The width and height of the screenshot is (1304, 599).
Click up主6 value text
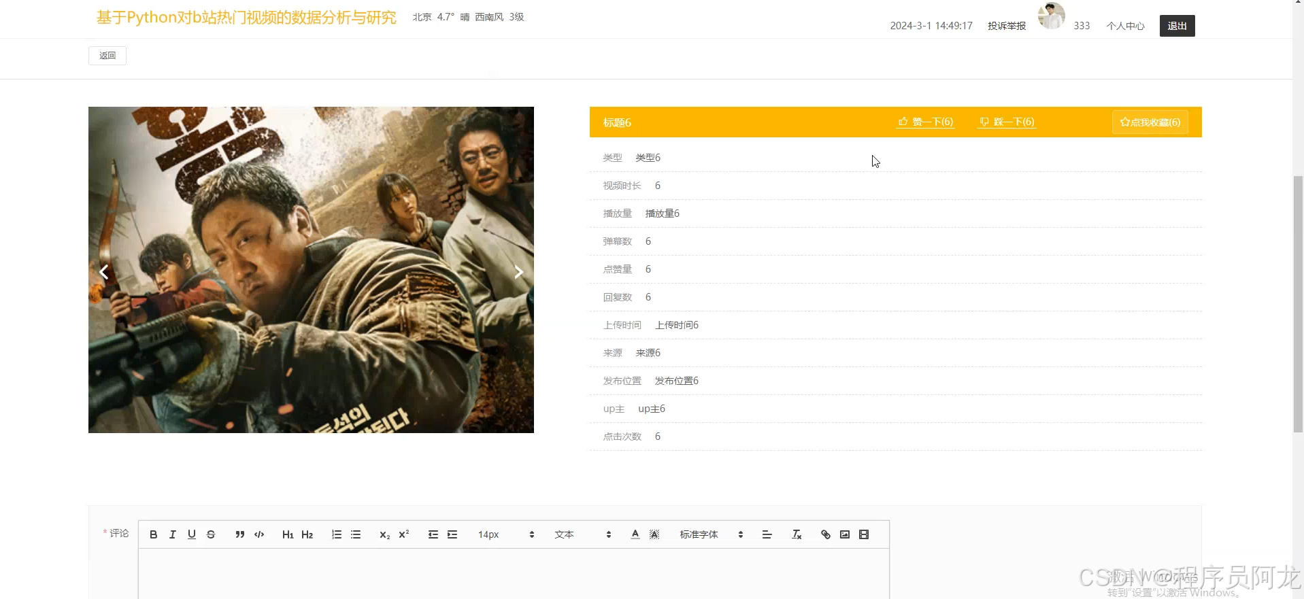coord(652,409)
